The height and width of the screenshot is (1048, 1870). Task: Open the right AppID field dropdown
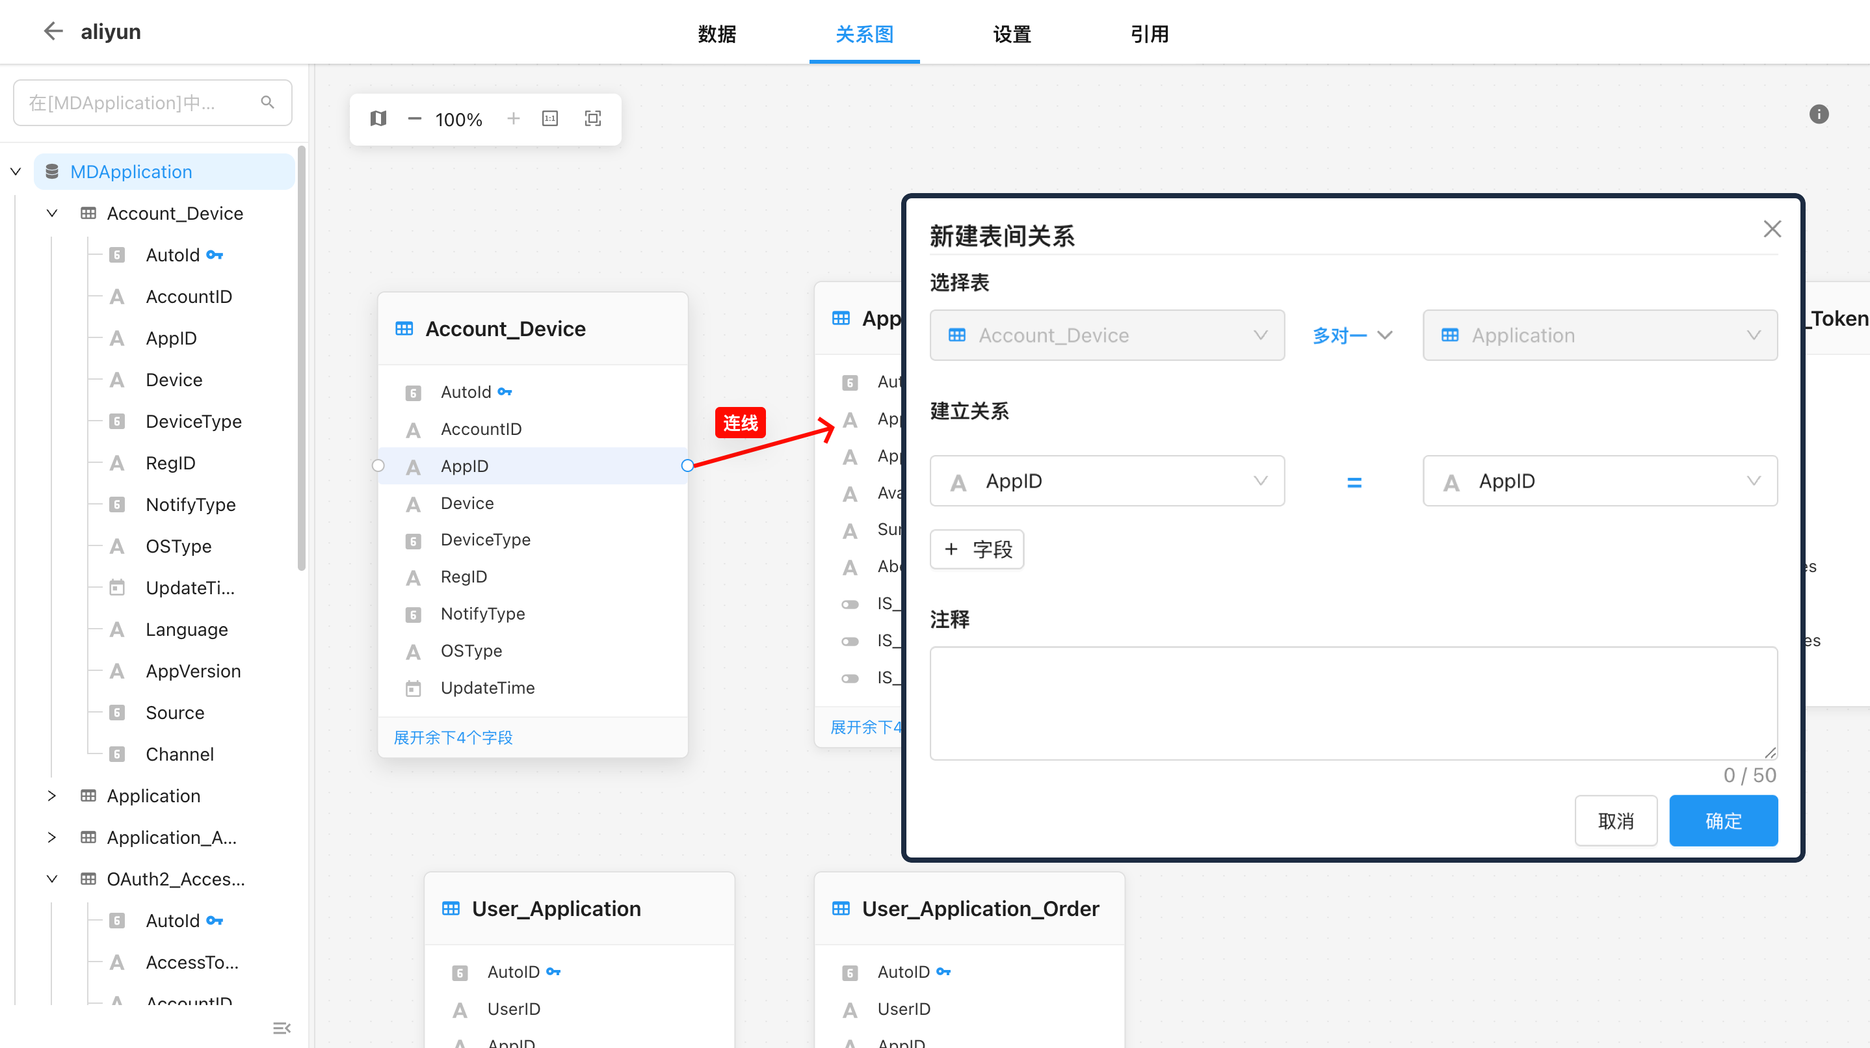[x=1600, y=480]
